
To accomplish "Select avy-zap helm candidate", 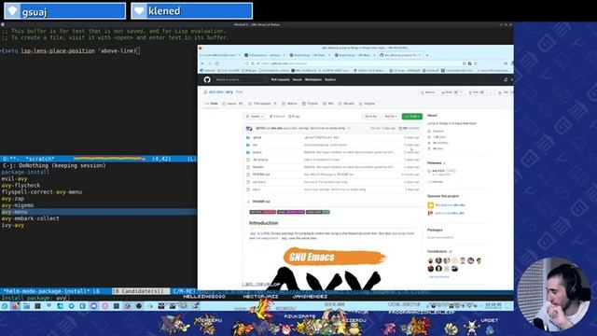I will [x=12, y=199].
